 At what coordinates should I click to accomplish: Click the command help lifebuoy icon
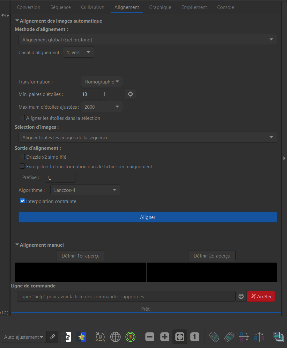pyautogui.click(x=241, y=296)
